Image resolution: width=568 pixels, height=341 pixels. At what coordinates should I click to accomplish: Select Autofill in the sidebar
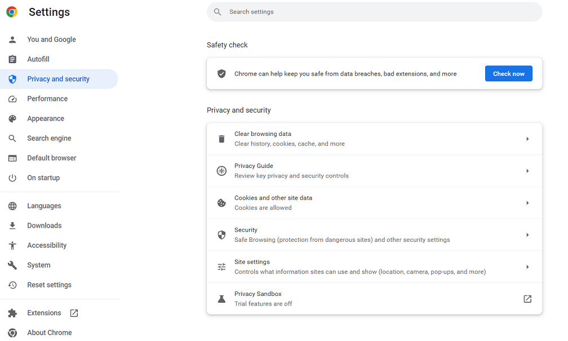(x=38, y=59)
